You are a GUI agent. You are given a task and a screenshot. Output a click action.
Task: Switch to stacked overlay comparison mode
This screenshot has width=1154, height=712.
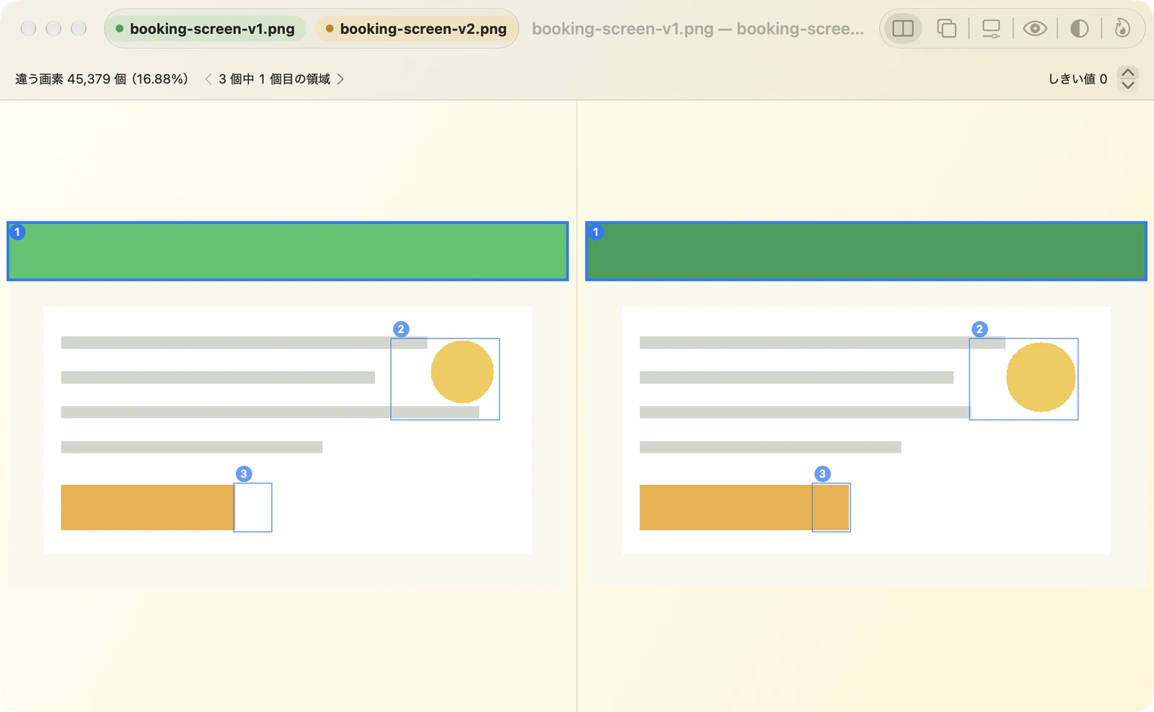pos(947,29)
